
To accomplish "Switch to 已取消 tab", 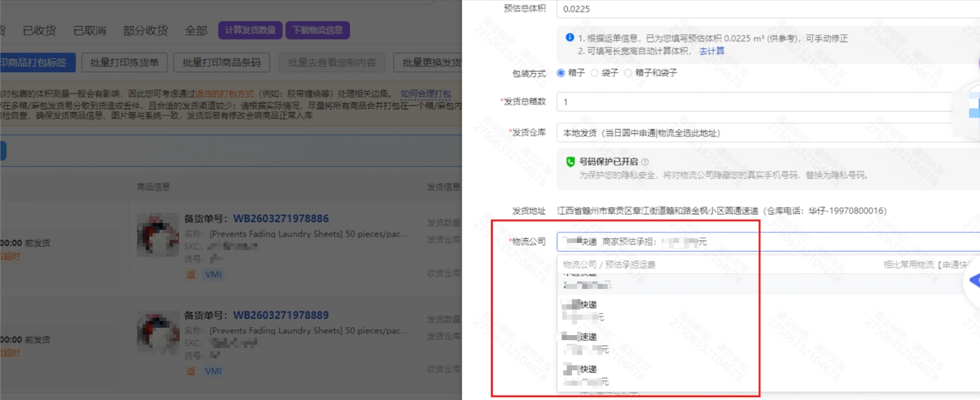I will click(90, 31).
